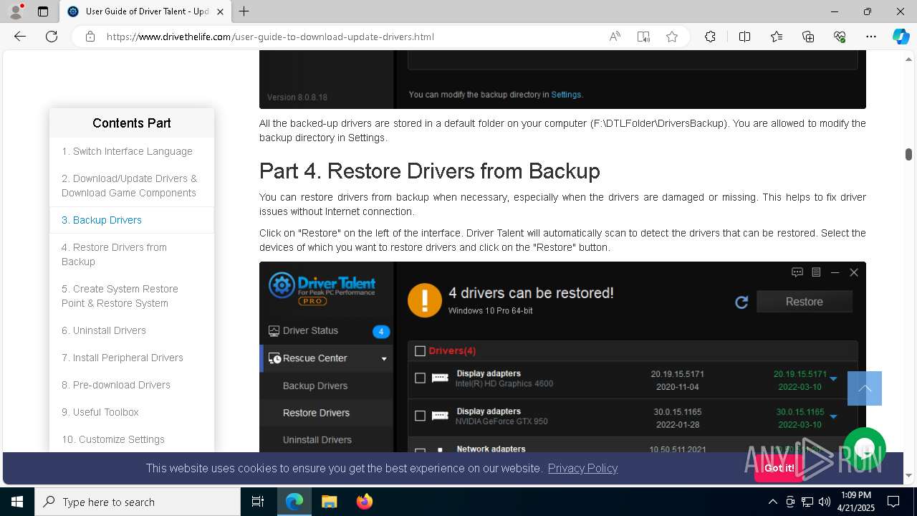Click the Restore button in screenshot
The image size is (917, 516).
(804, 302)
